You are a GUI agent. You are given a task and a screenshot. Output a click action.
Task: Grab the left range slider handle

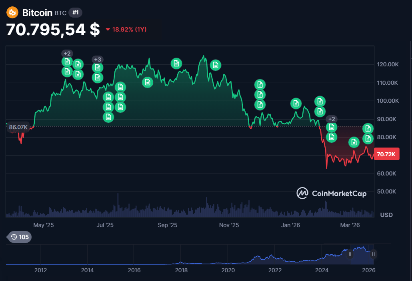click(x=350, y=254)
